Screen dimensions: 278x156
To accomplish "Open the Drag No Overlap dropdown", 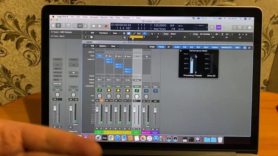I will 206,34.
